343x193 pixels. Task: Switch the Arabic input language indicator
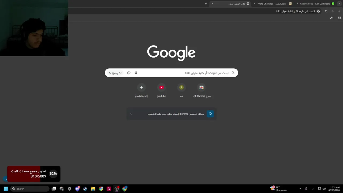(313, 189)
